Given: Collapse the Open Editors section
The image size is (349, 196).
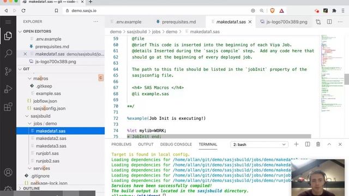Looking at the screenshot, I should [20, 32].
